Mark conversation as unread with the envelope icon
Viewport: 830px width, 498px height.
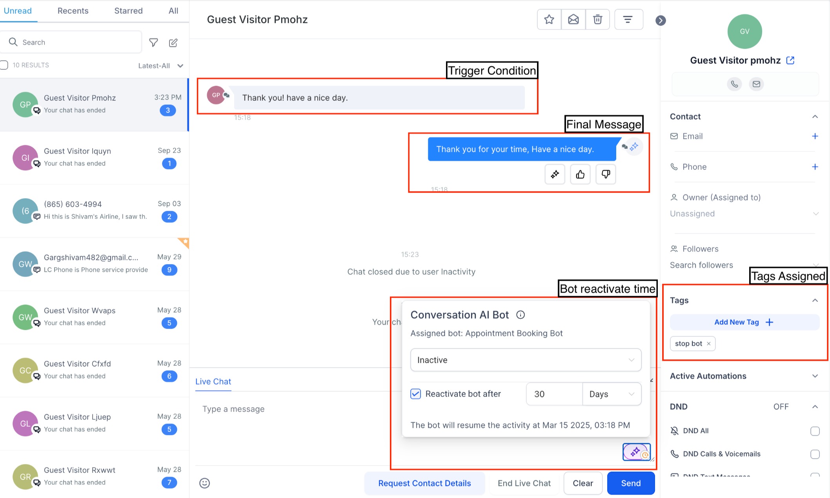pyautogui.click(x=573, y=20)
